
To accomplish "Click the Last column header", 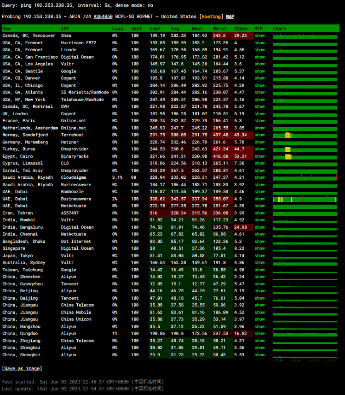I will 155,29.
